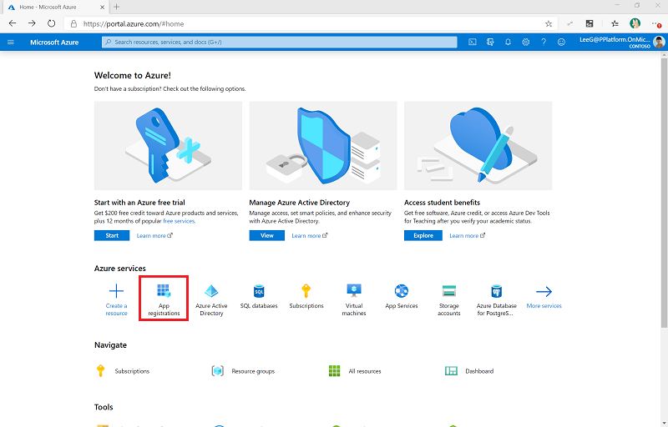Open Learn more link beside Start

(x=154, y=236)
